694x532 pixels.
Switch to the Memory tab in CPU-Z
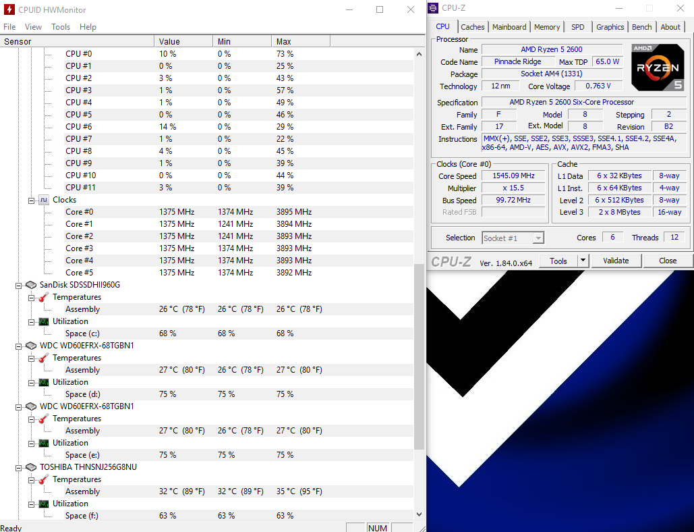tap(546, 27)
